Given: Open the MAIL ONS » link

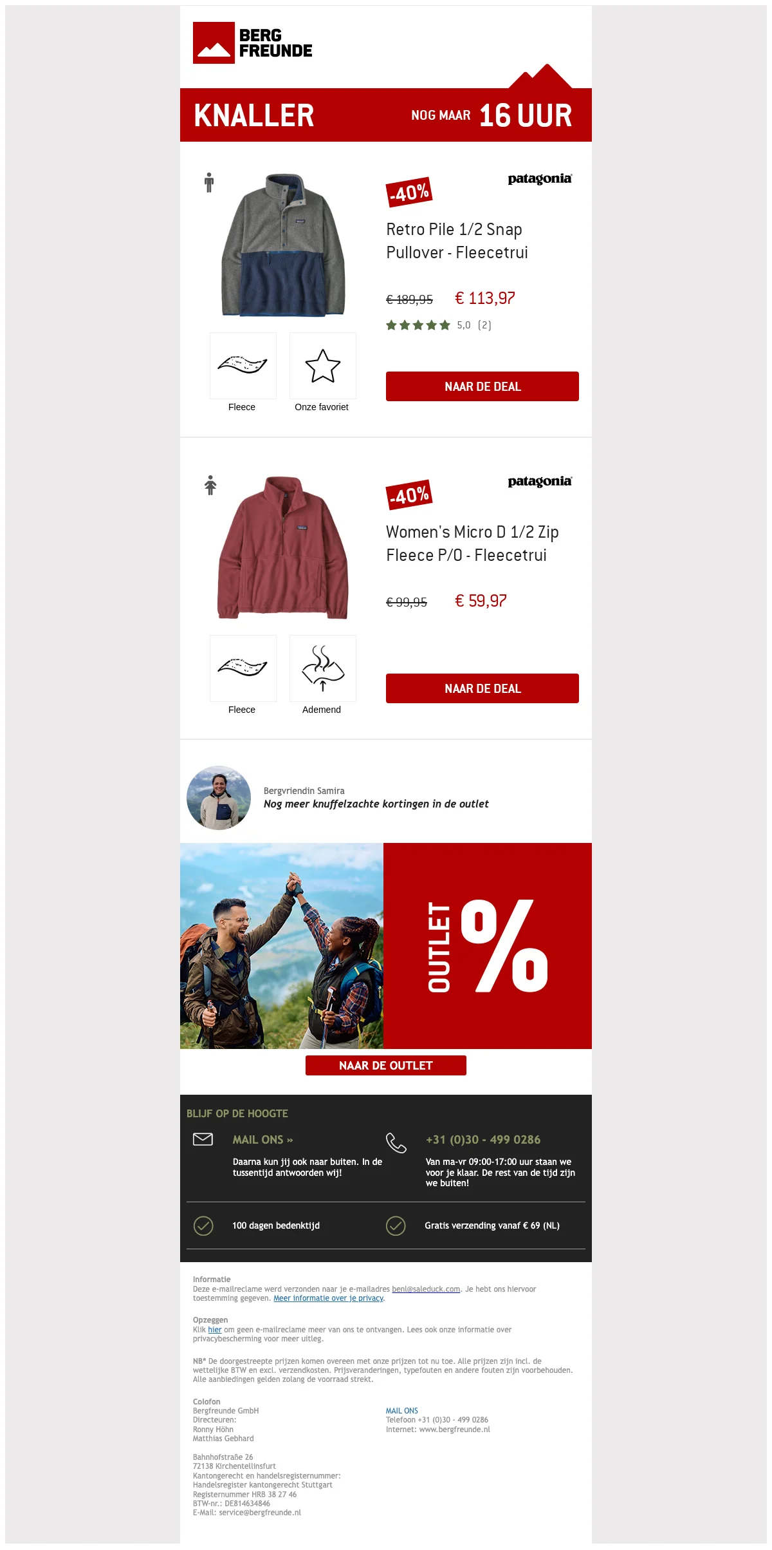Looking at the screenshot, I should point(262,1140).
